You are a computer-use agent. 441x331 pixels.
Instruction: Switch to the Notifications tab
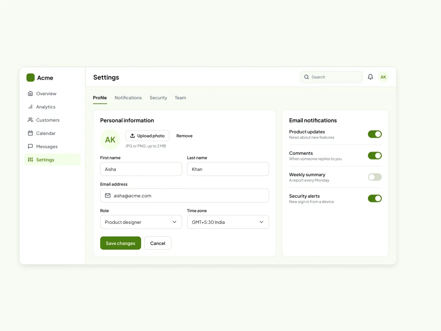click(x=128, y=98)
